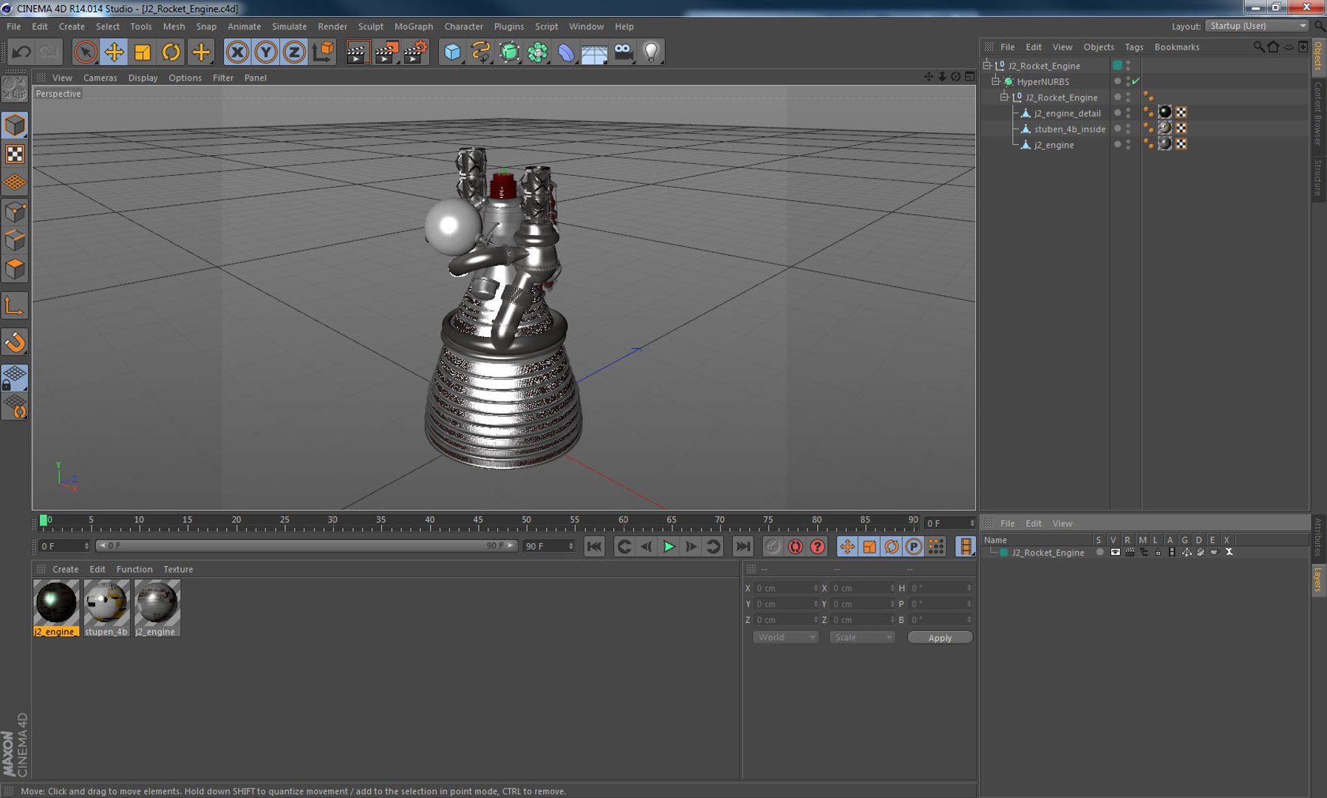Open the Layout dropdown

tap(1257, 26)
